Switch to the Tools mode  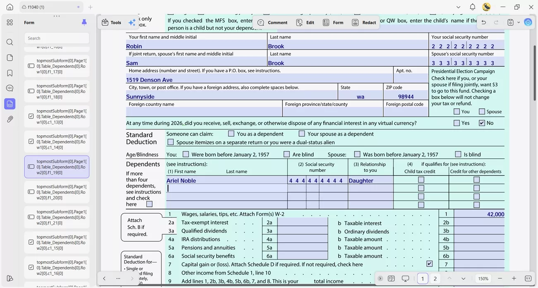point(111,23)
